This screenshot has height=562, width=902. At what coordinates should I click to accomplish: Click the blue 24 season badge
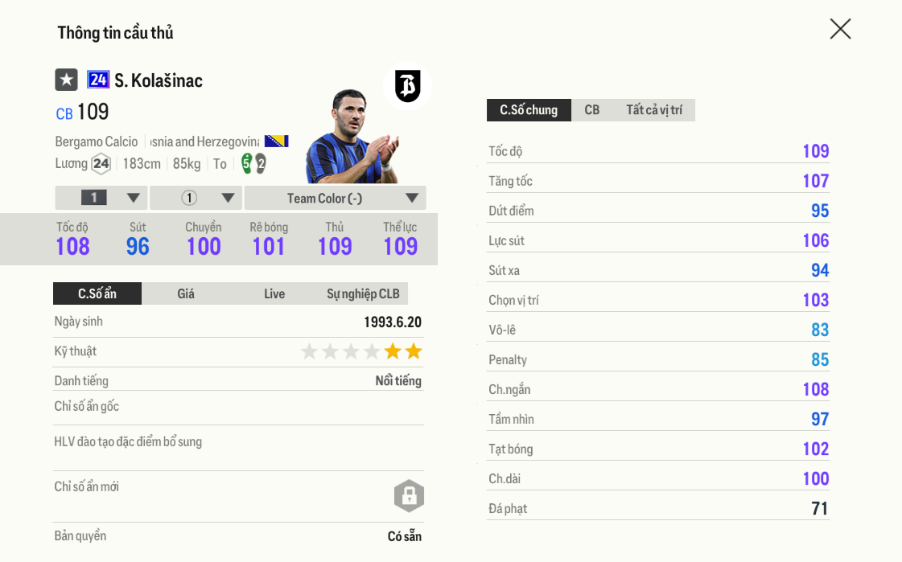coord(98,80)
